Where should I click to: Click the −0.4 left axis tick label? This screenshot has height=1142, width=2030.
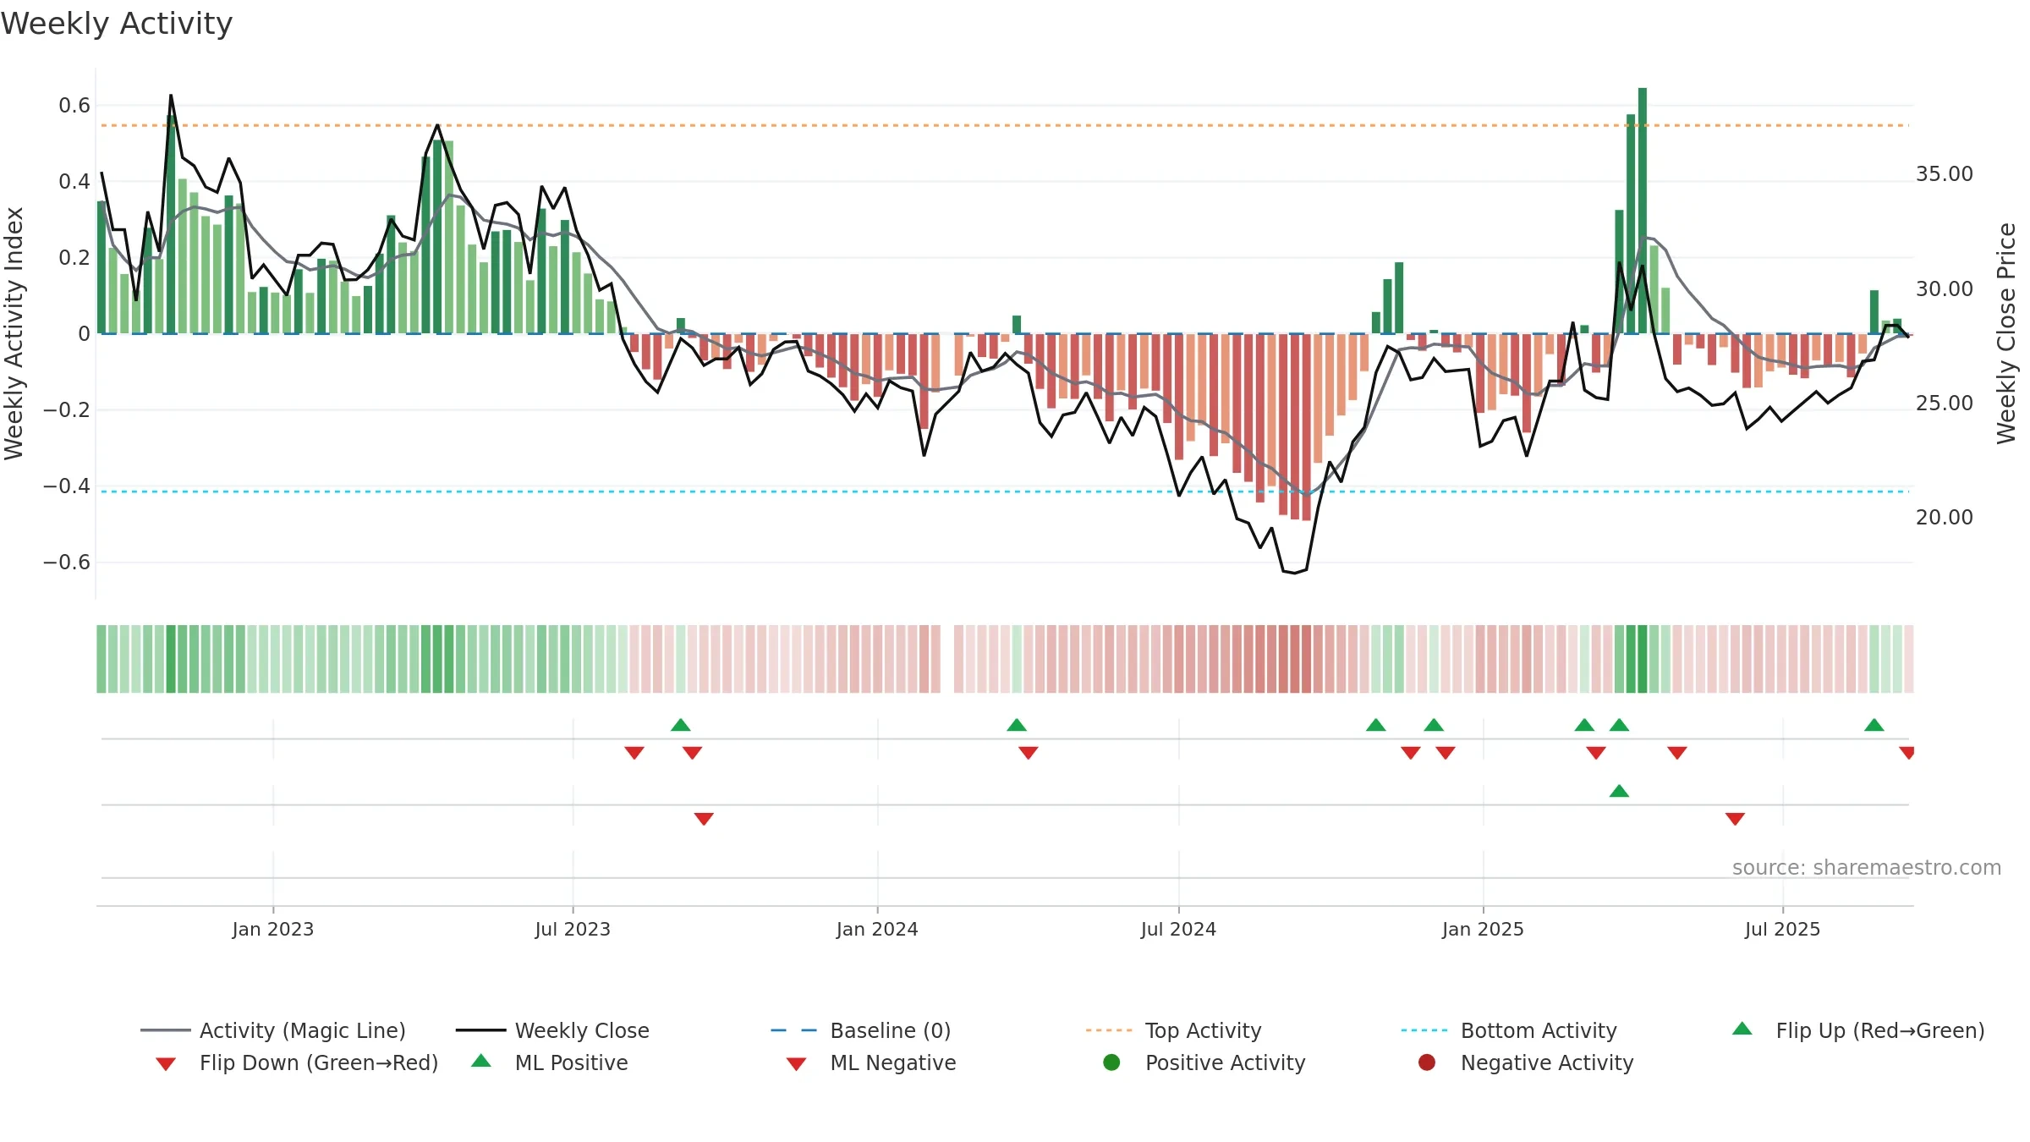click(67, 486)
